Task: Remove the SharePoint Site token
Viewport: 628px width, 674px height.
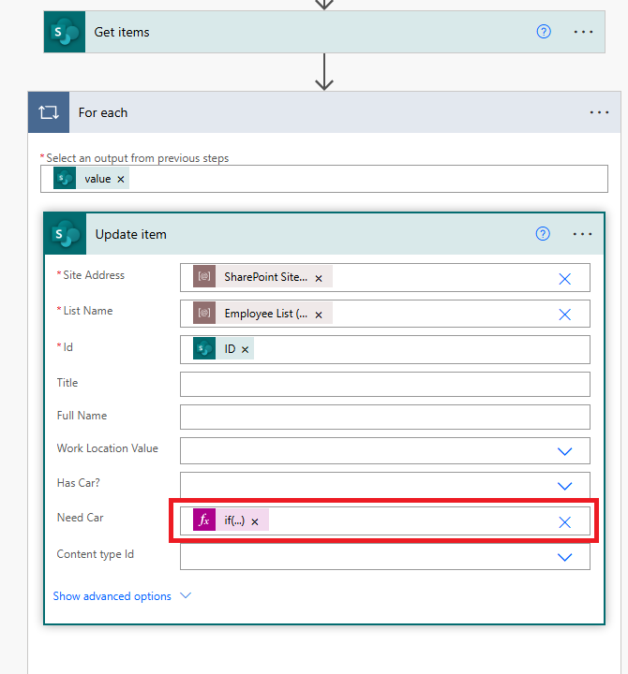Action: click(x=319, y=278)
